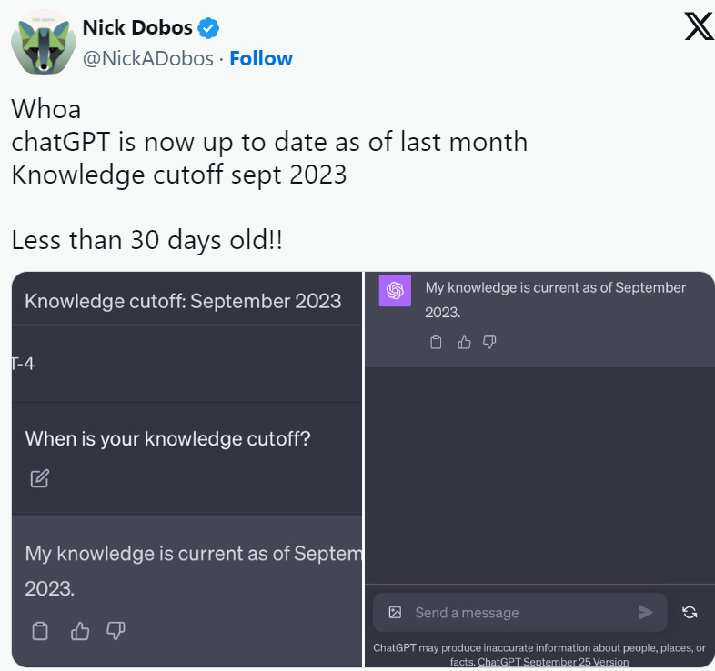Image resolution: width=715 pixels, height=671 pixels.
Task: Focus the 'Send a message' input field
Action: point(519,613)
